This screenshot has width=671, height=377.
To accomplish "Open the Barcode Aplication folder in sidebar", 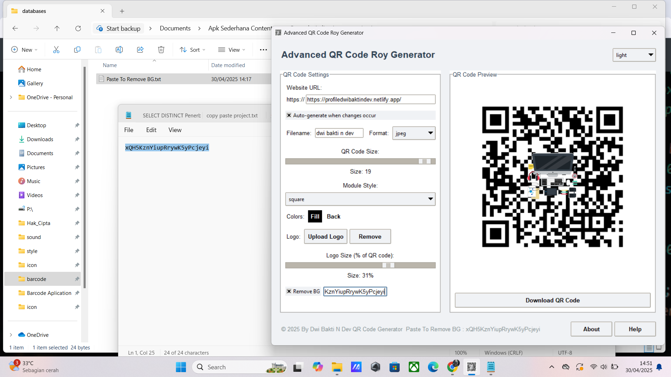I will click(x=49, y=293).
